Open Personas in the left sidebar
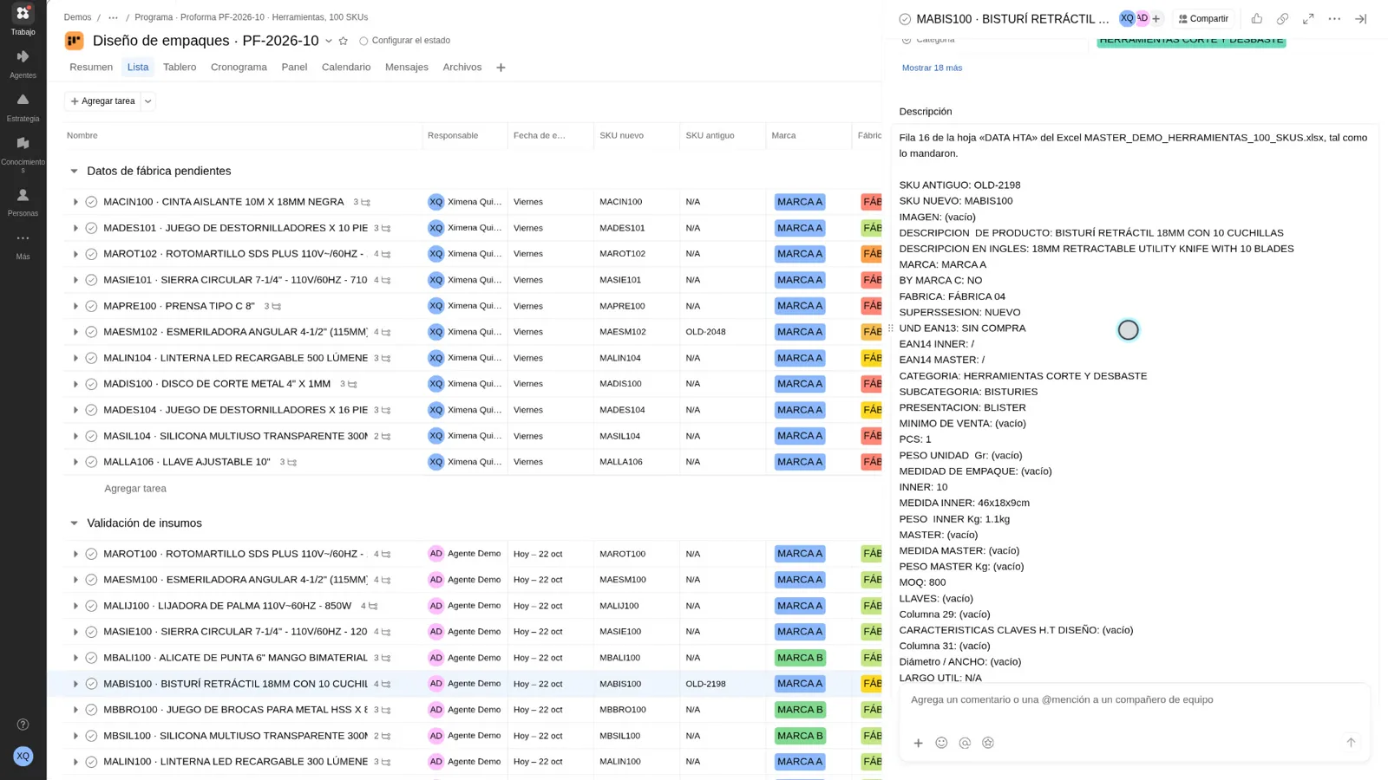1388x780 pixels. point(23,202)
